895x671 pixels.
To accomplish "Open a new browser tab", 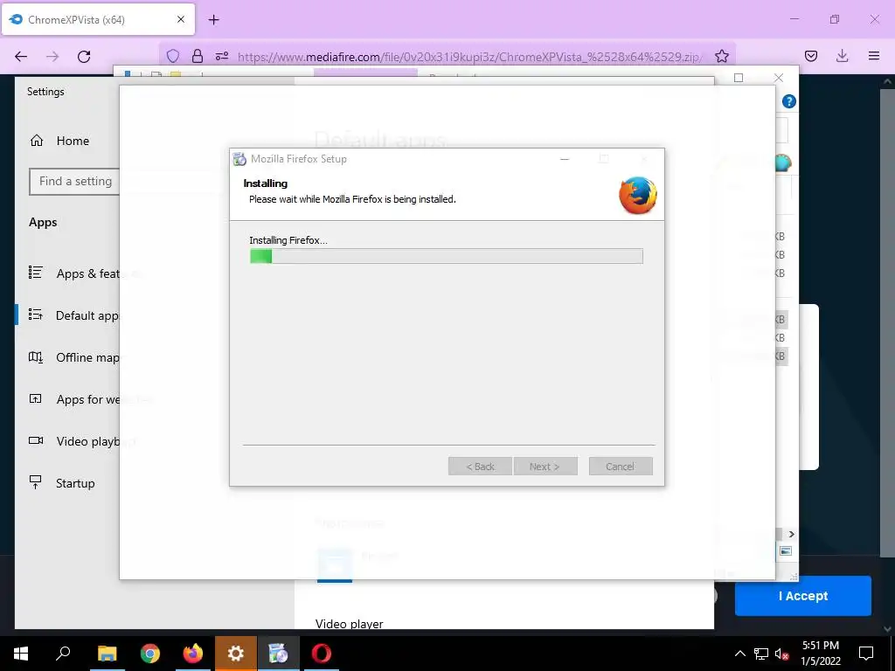I will pyautogui.click(x=214, y=20).
